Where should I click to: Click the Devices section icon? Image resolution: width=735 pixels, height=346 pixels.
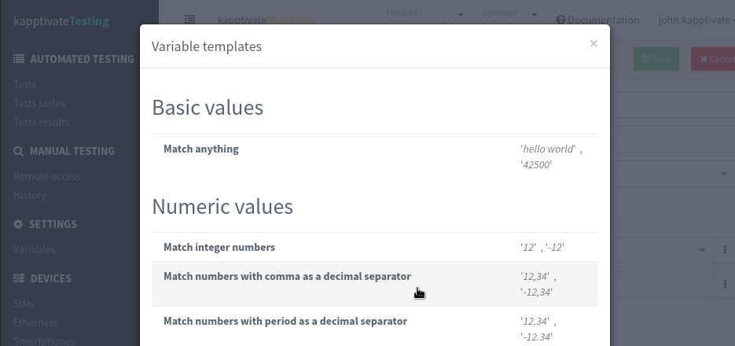pyautogui.click(x=19, y=278)
